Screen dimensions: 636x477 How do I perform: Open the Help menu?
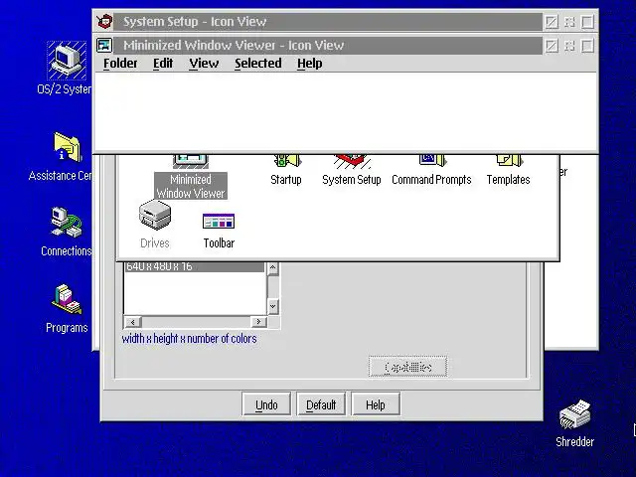[310, 64]
